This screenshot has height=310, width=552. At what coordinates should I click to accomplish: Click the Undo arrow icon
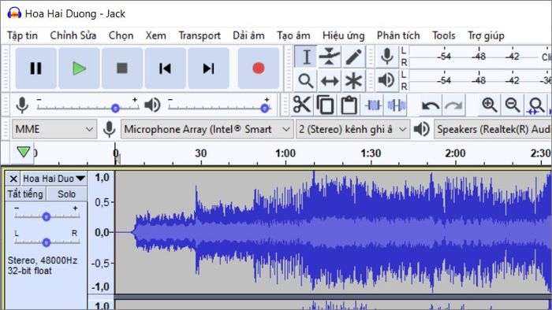431,105
